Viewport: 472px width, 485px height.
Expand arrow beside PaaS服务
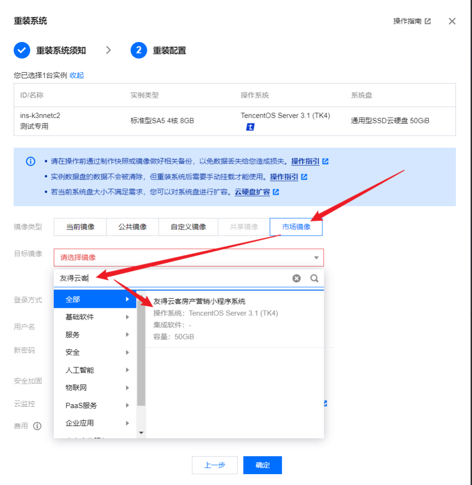(127, 405)
